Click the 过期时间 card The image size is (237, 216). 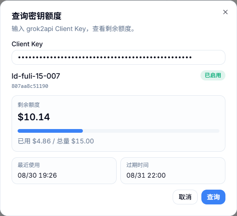coord(173,171)
